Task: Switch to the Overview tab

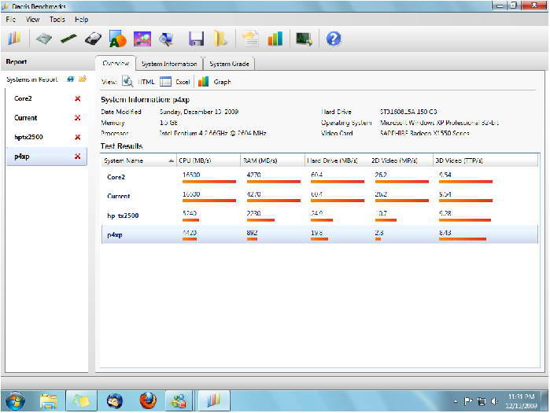Action: [116, 64]
